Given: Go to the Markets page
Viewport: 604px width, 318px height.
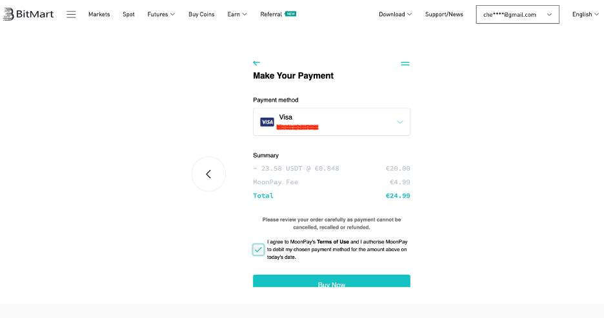Looking at the screenshot, I should 99,14.
